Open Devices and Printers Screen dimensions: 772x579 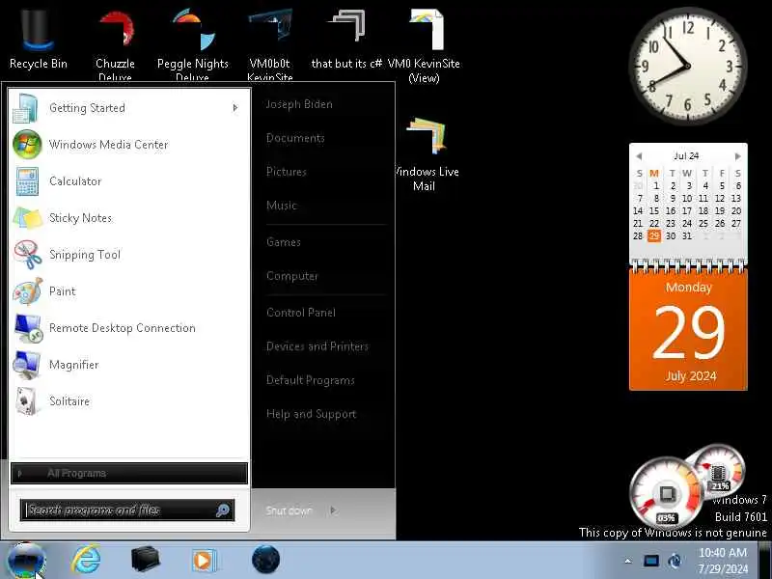(317, 346)
